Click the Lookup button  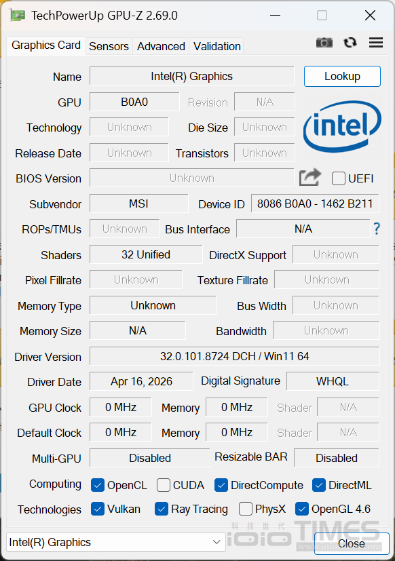tap(342, 76)
